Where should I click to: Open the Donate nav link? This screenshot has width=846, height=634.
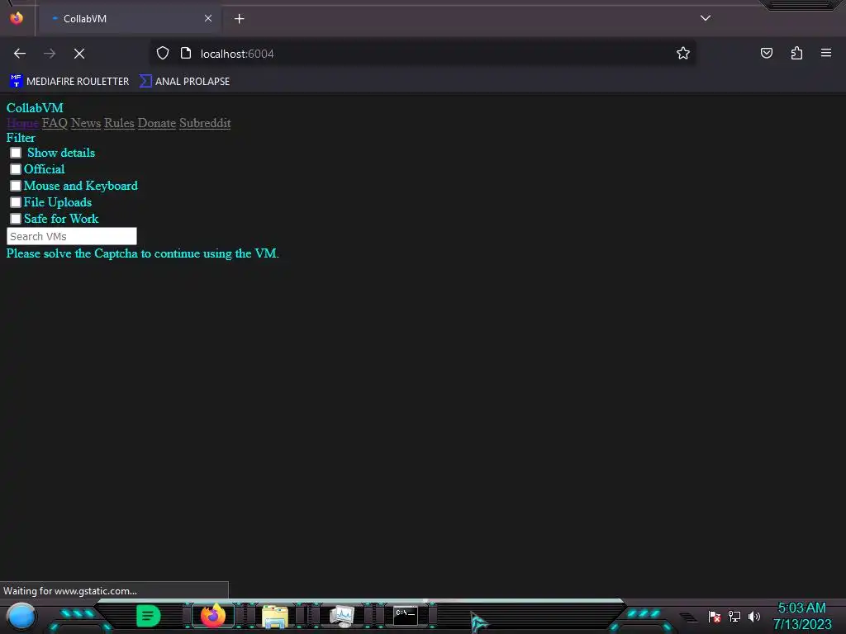point(156,123)
